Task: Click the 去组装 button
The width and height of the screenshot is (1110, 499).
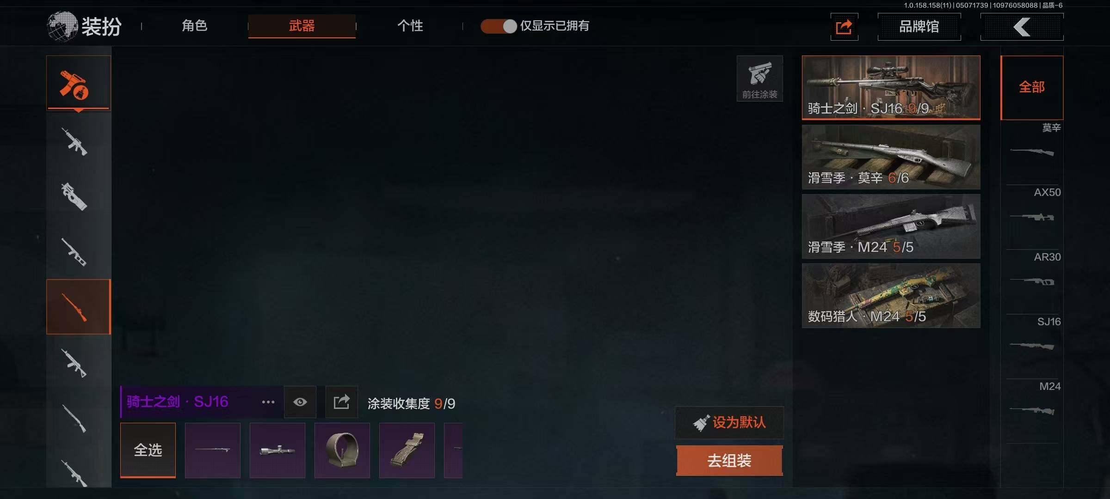Action: coord(729,460)
